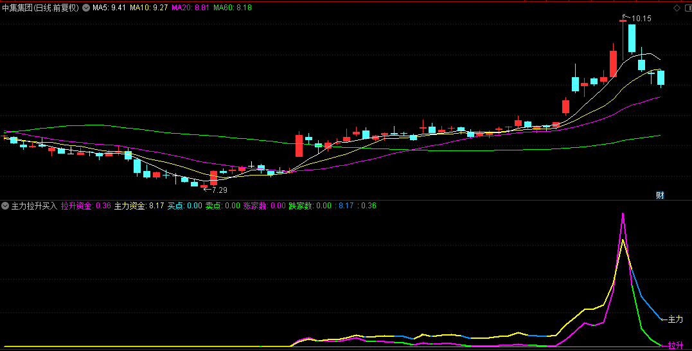Image resolution: width=692 pixels, height=351 pixels.
Task: Click the blue : 8.17 unnamed output value
Action: pyautogui.click(x=344, y=206)
